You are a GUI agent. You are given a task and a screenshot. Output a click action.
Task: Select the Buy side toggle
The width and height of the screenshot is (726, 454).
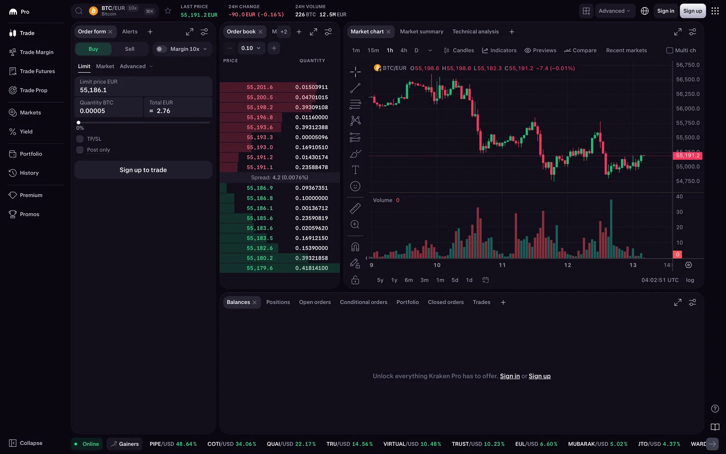click(x=93, y=49)
